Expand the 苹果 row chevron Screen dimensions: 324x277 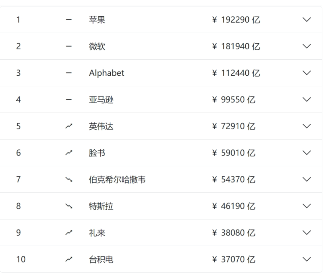pyautogui.click(x=307, y=20)
